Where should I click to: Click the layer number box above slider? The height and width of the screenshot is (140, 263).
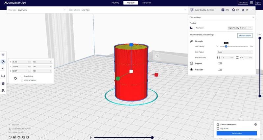(x=260, y=35)
